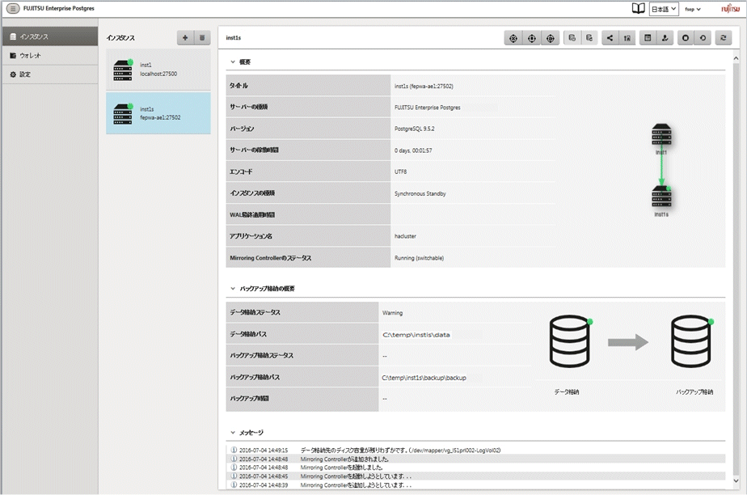Select インスタンス in the sidebar

click(x=50, y=36)
